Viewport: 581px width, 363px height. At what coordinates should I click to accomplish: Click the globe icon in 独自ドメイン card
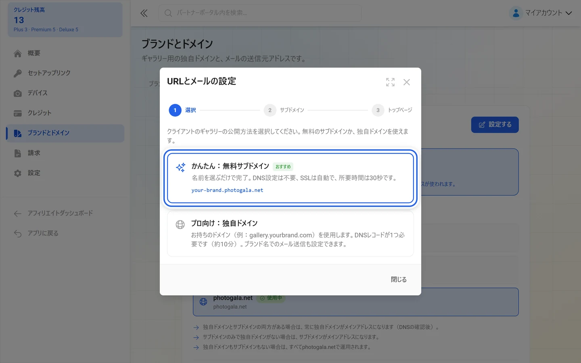180,225
